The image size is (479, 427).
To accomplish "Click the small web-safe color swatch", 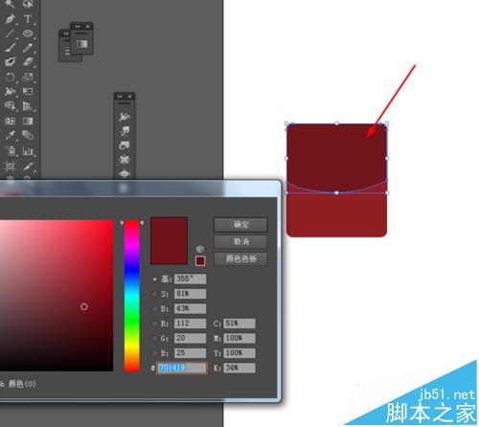I will pyautogui.click(x=200, y=261).
